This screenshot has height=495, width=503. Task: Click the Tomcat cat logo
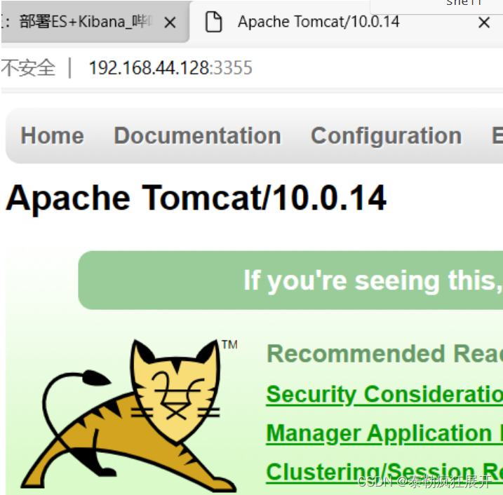129,415
